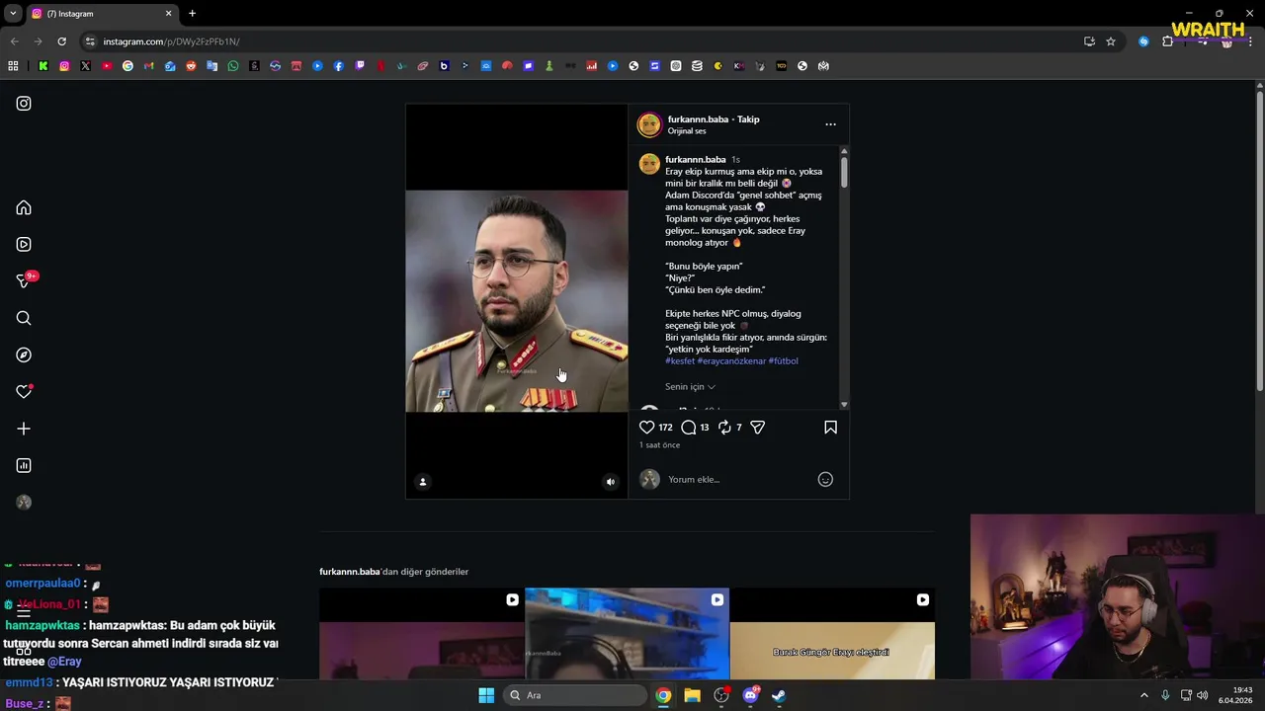Go back in browser history
The height and width of the screenshot is (711, 1265).
pyautogui.click(x=14, y=41)
